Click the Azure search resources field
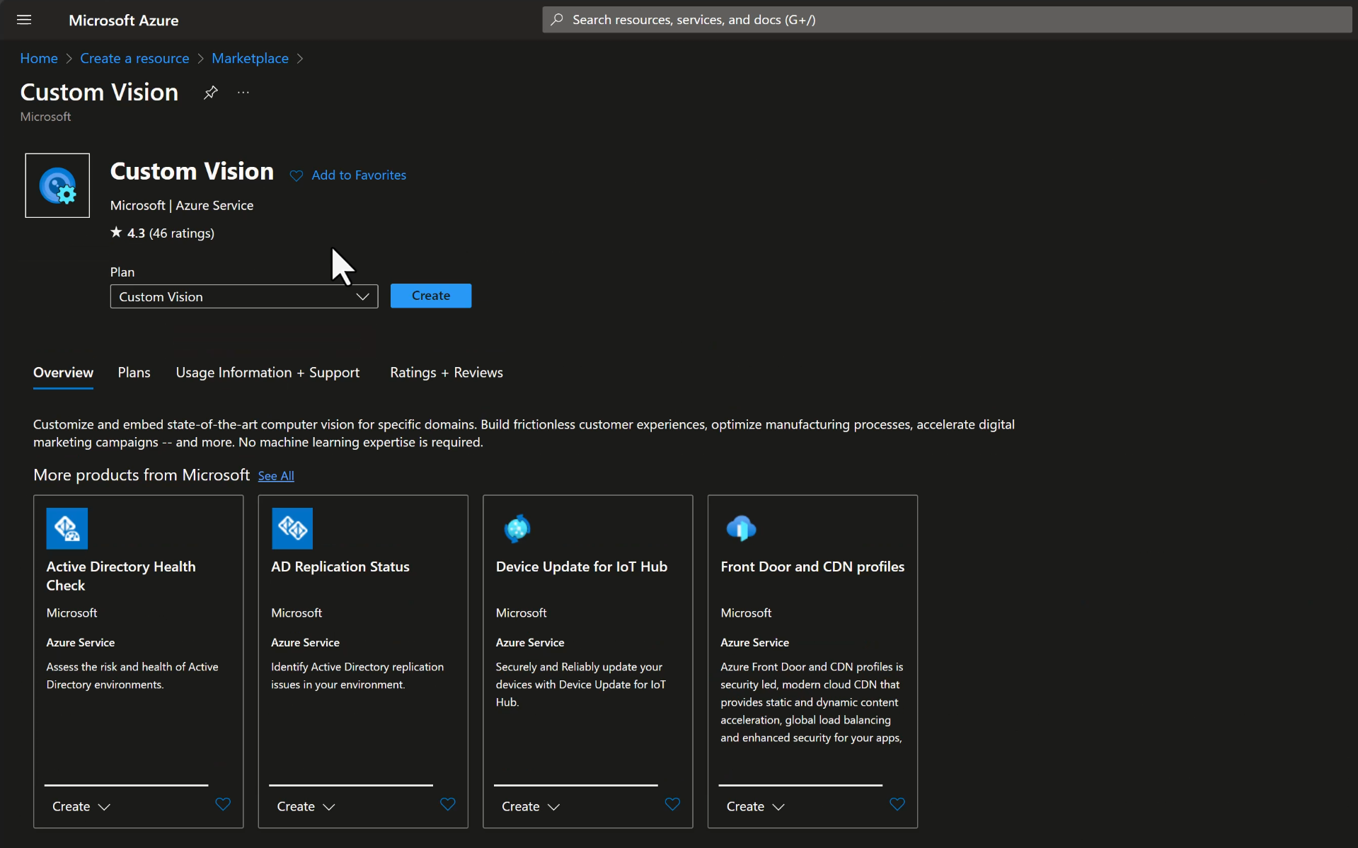 point(947,20)
